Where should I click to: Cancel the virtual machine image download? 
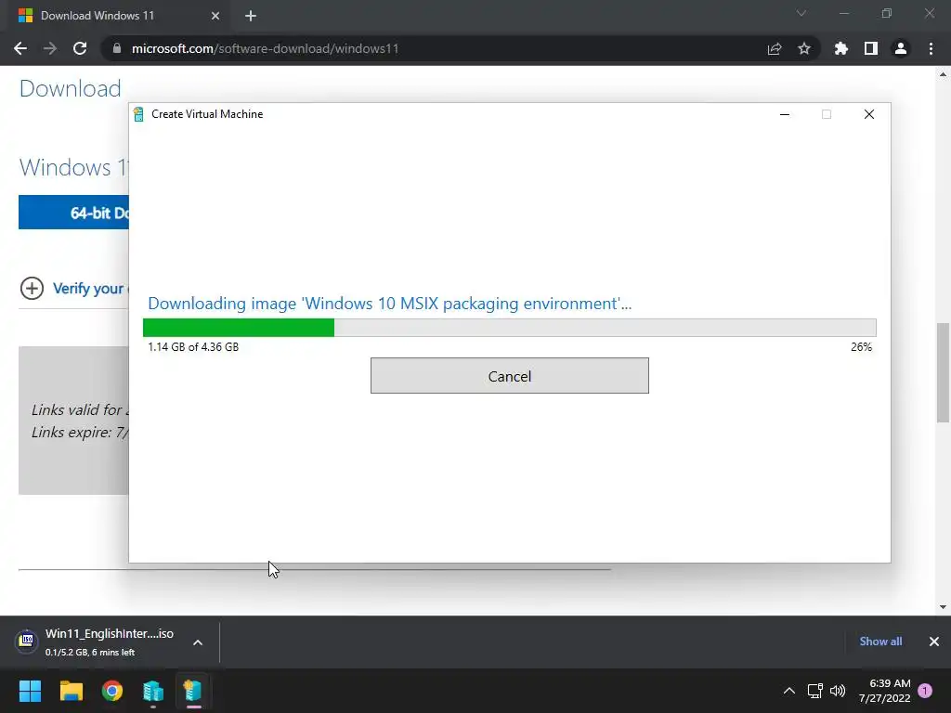click(x=510, y=376)
